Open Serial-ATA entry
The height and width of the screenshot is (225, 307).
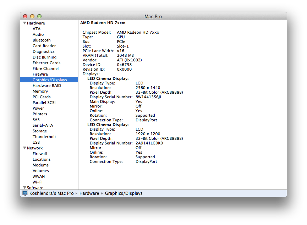(x=43, y=125)
